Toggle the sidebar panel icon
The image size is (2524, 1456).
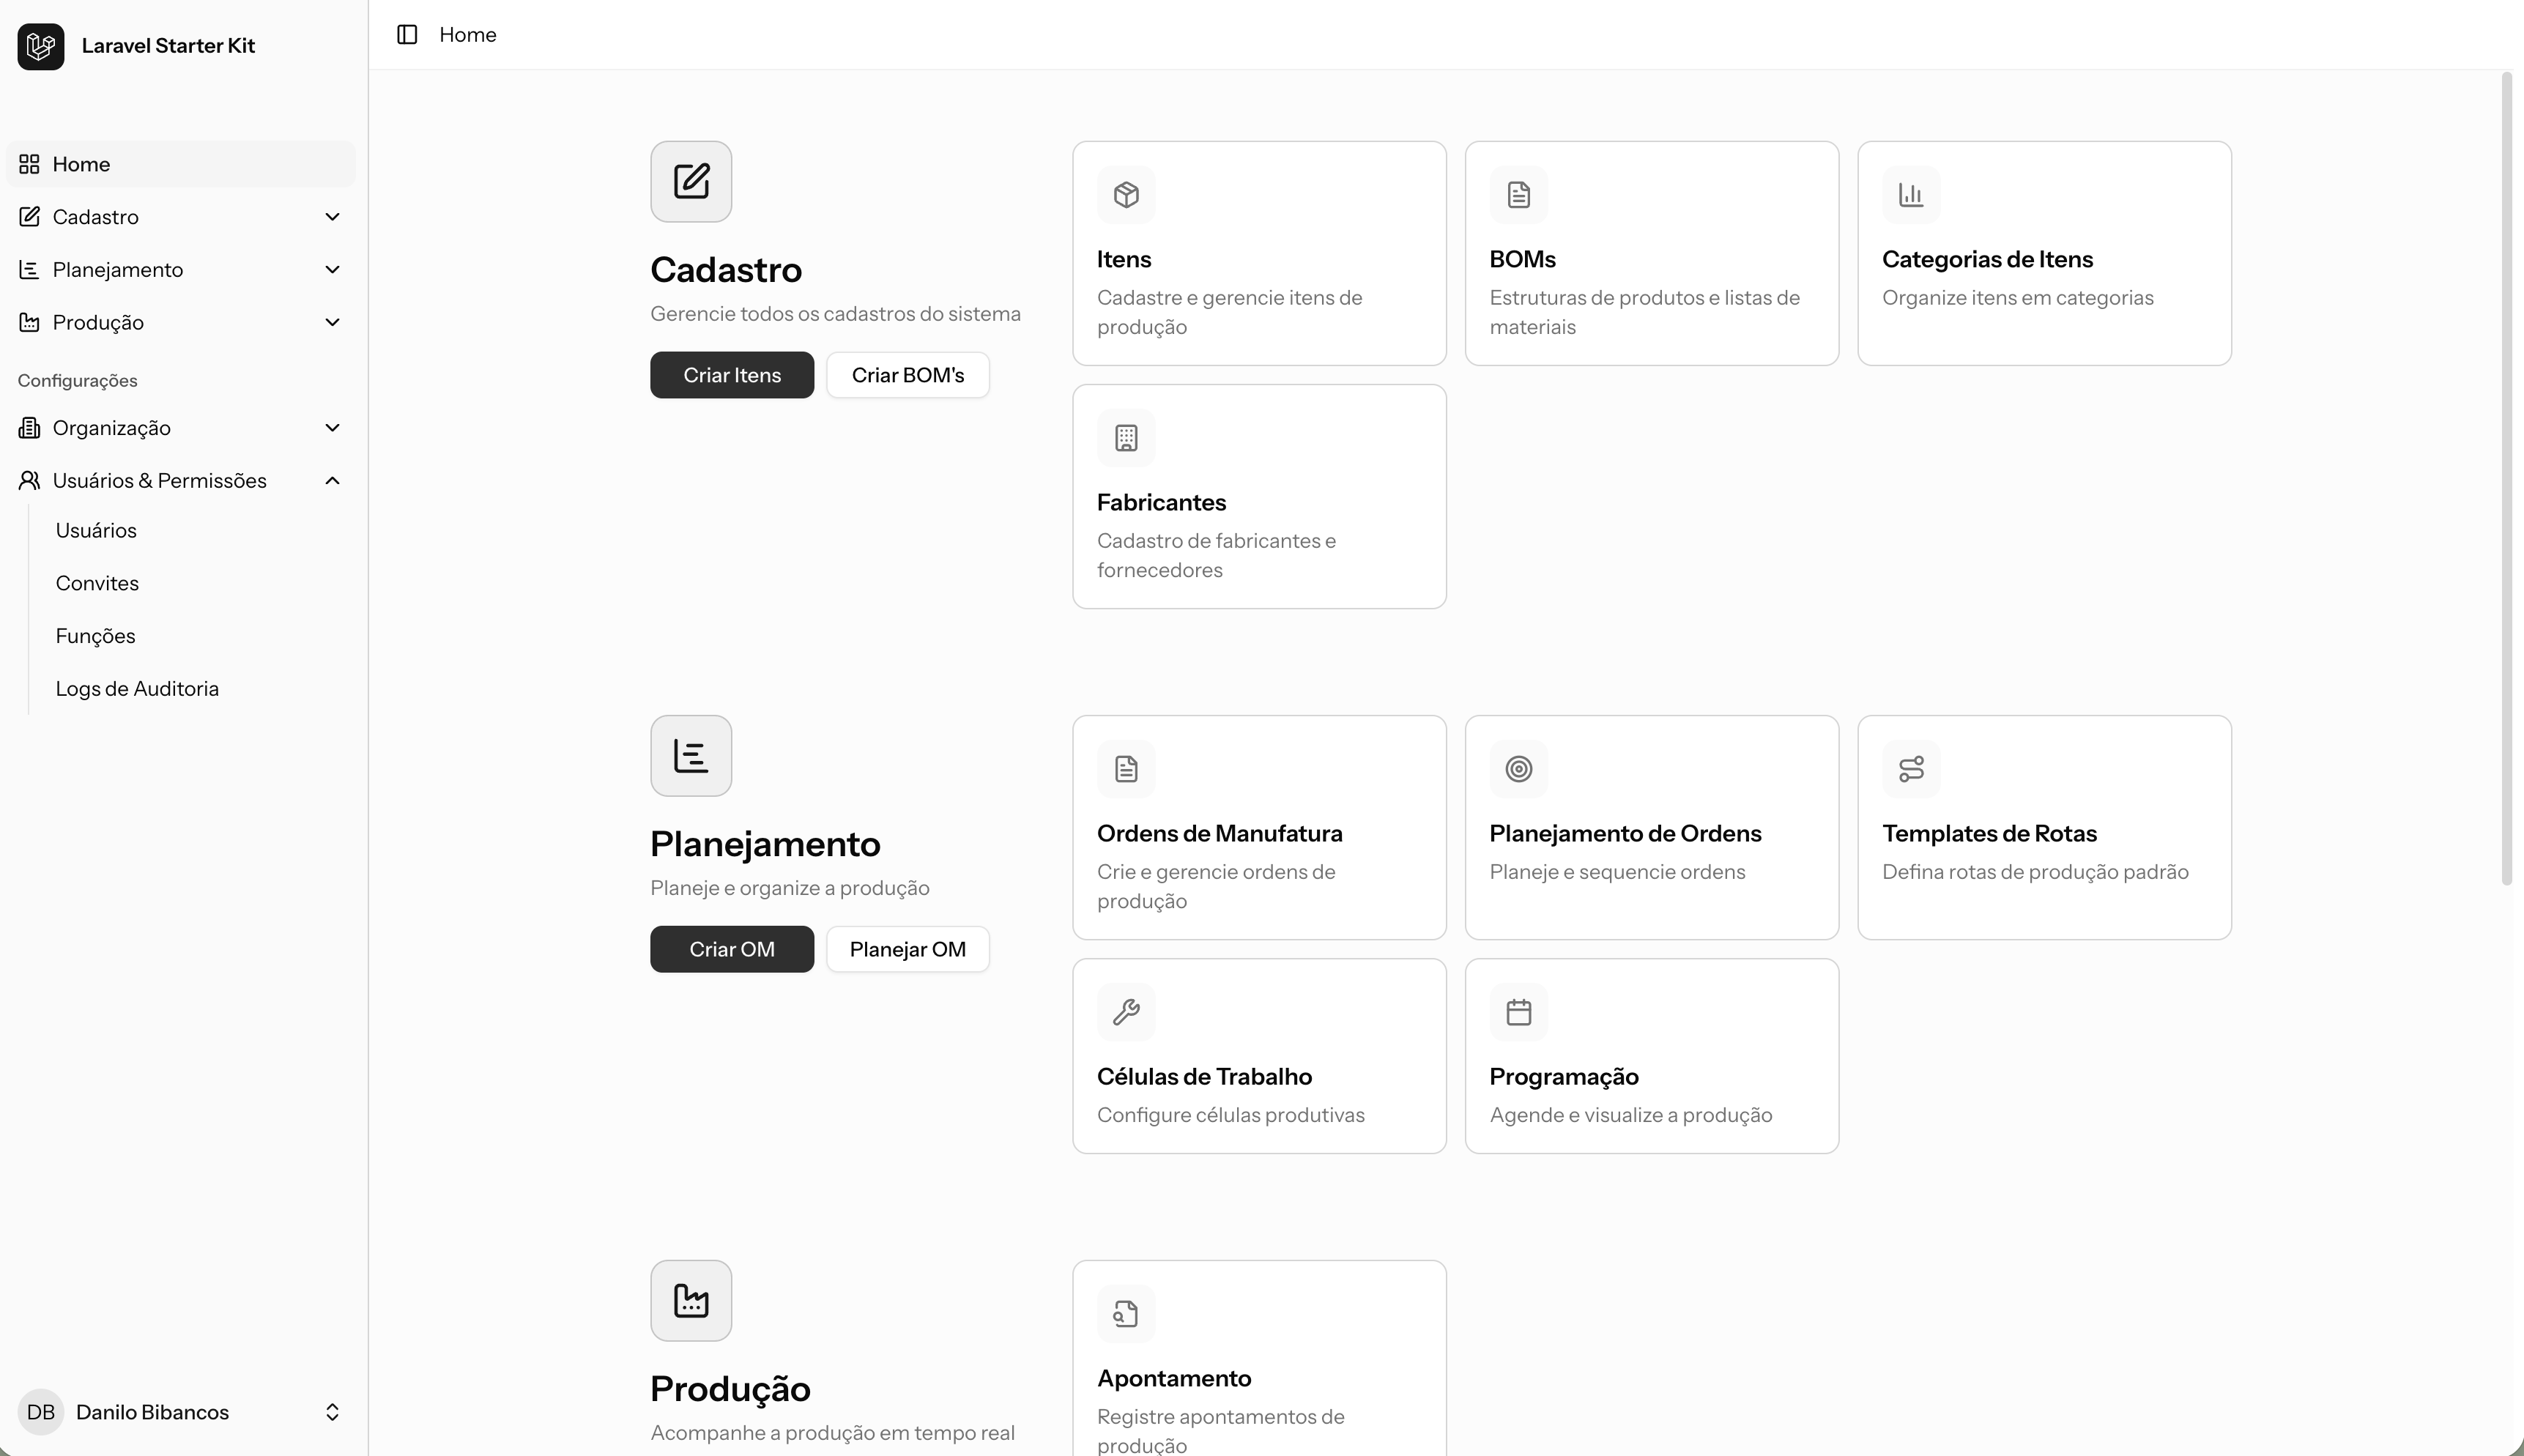click(x=407, y=35)
